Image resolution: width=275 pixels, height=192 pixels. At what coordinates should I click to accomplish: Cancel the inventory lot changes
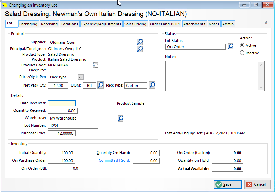[x=257, y=184]
